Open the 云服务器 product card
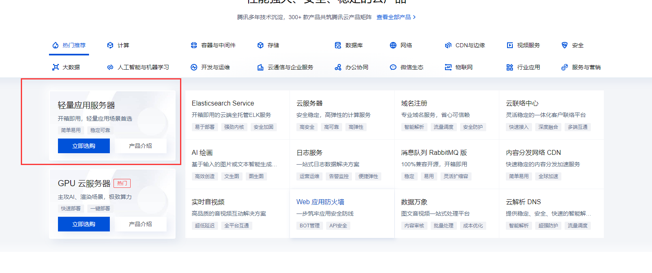 pos(342,115)
